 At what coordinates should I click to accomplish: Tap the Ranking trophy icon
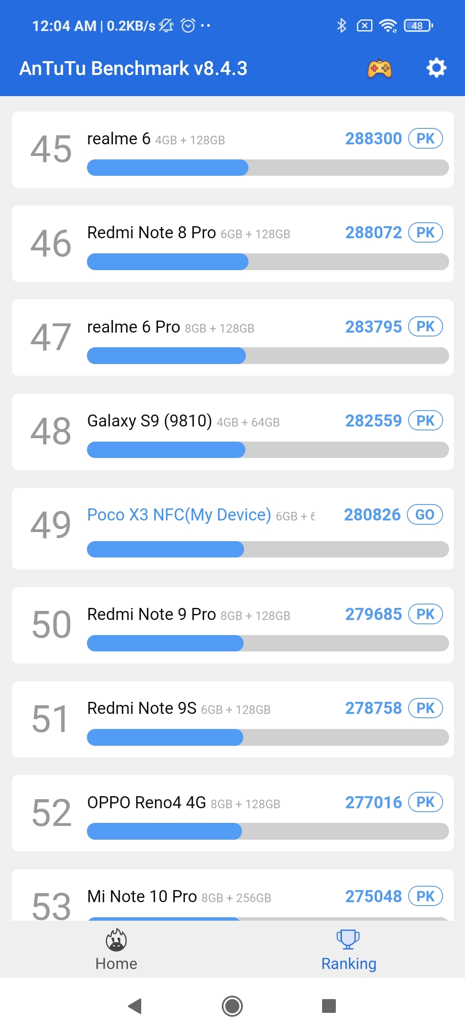tap(348, 939)
